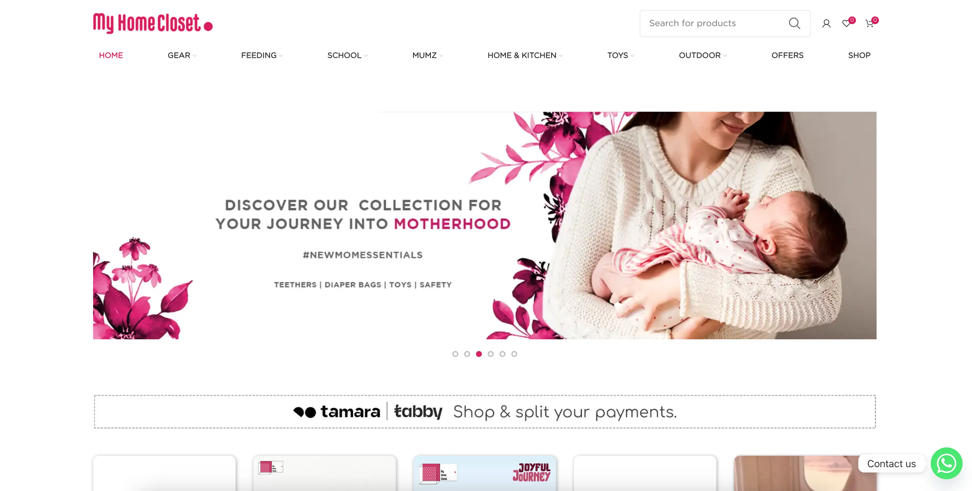Select the first slider pagination dot
972x491 pixels.
[x=455, y=354]
